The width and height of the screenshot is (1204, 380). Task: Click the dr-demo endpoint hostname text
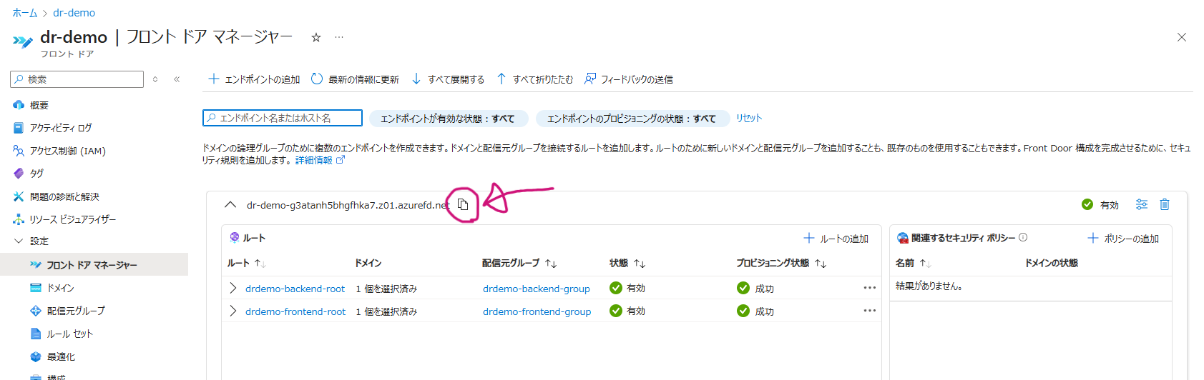(348, 205)
